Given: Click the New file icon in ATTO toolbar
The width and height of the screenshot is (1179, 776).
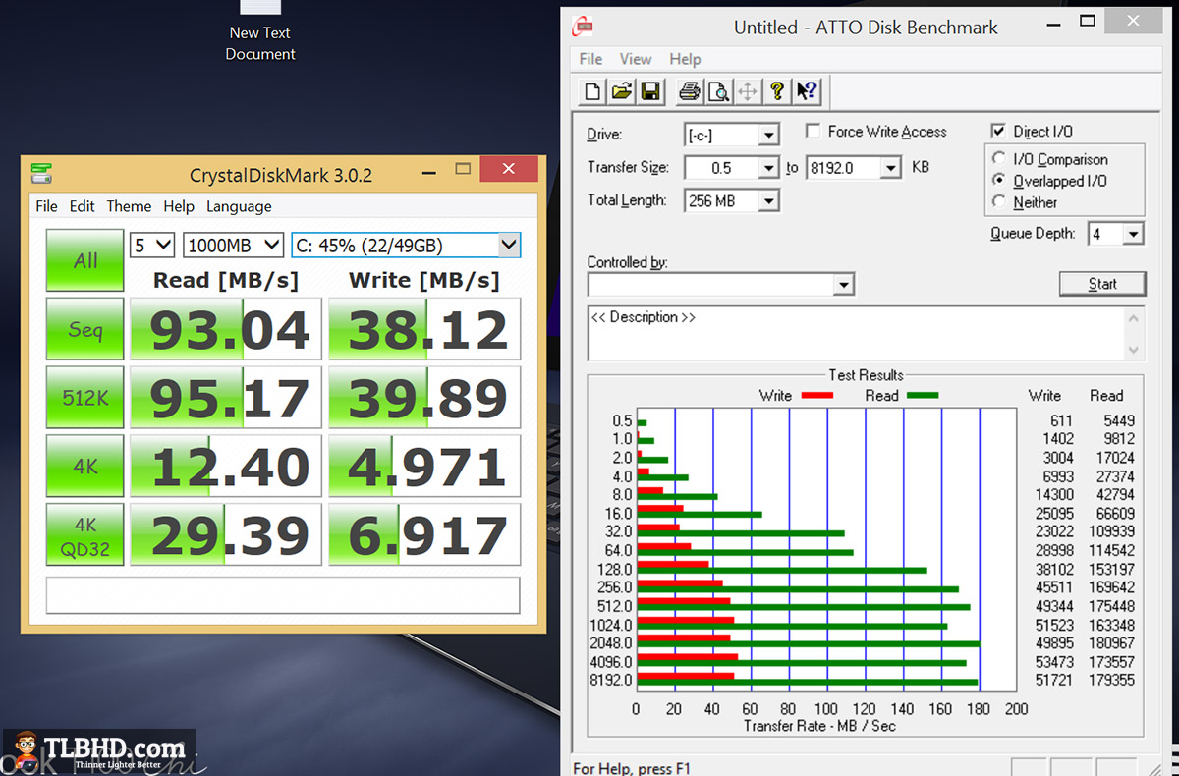Looking at the screenshot, I should pyautogui.click(x=592, y=92).
